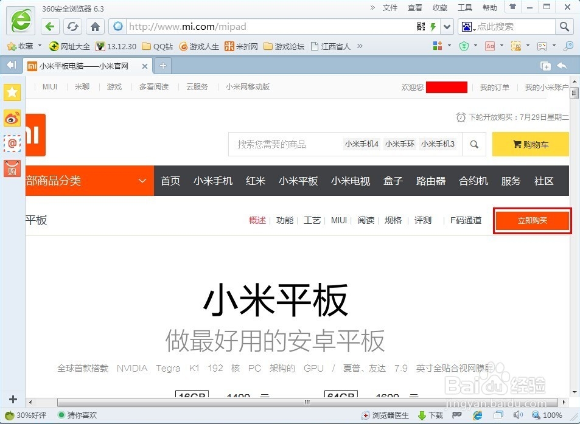This screenshot has width=580, height=424.
Task: Open sidebar yellow star favorites icon
Action: click(12, 92)
